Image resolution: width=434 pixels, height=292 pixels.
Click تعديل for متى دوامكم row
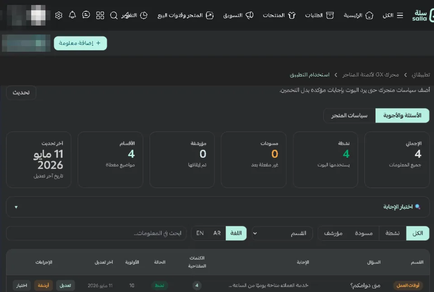[x=65, y=285]
